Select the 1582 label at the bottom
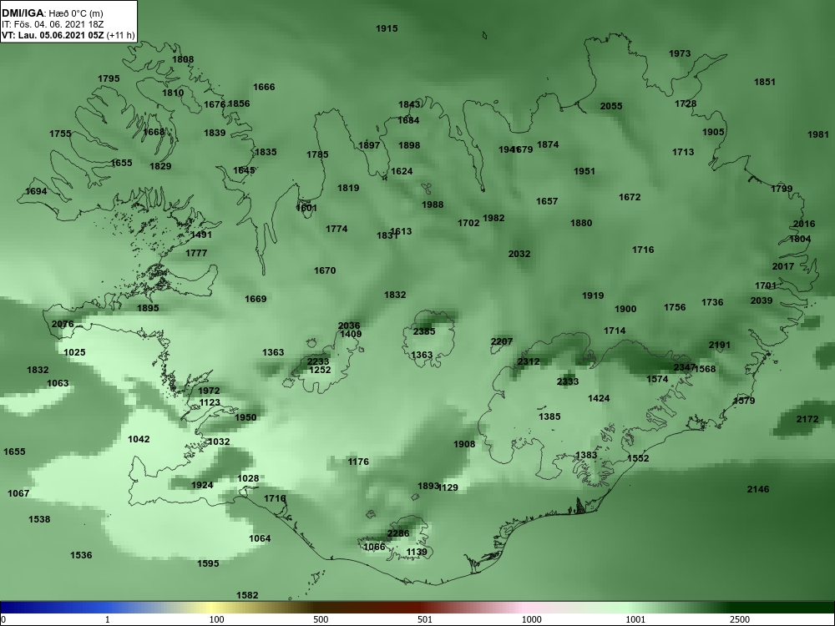The height and width of the screenshot is (626, 835). point(247,596)
